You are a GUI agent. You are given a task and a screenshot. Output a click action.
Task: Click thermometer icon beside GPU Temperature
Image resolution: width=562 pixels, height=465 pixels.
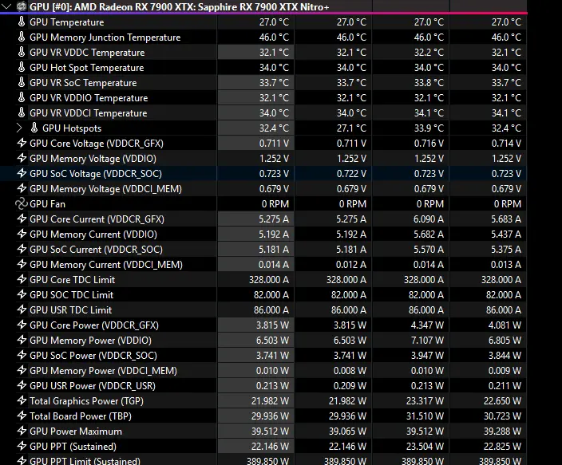pyautogui.click(x=22, y=22)
